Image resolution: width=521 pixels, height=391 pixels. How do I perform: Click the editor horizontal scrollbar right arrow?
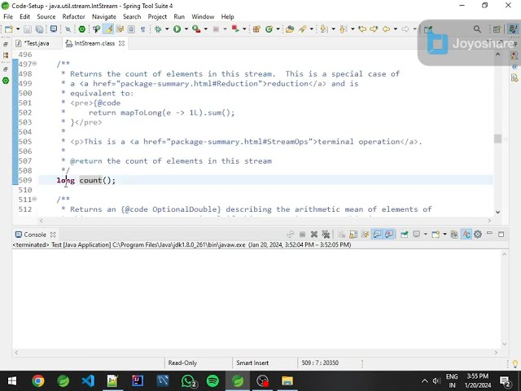[489, 221]
